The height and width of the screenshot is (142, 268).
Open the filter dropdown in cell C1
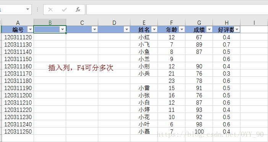click(94, 29)
